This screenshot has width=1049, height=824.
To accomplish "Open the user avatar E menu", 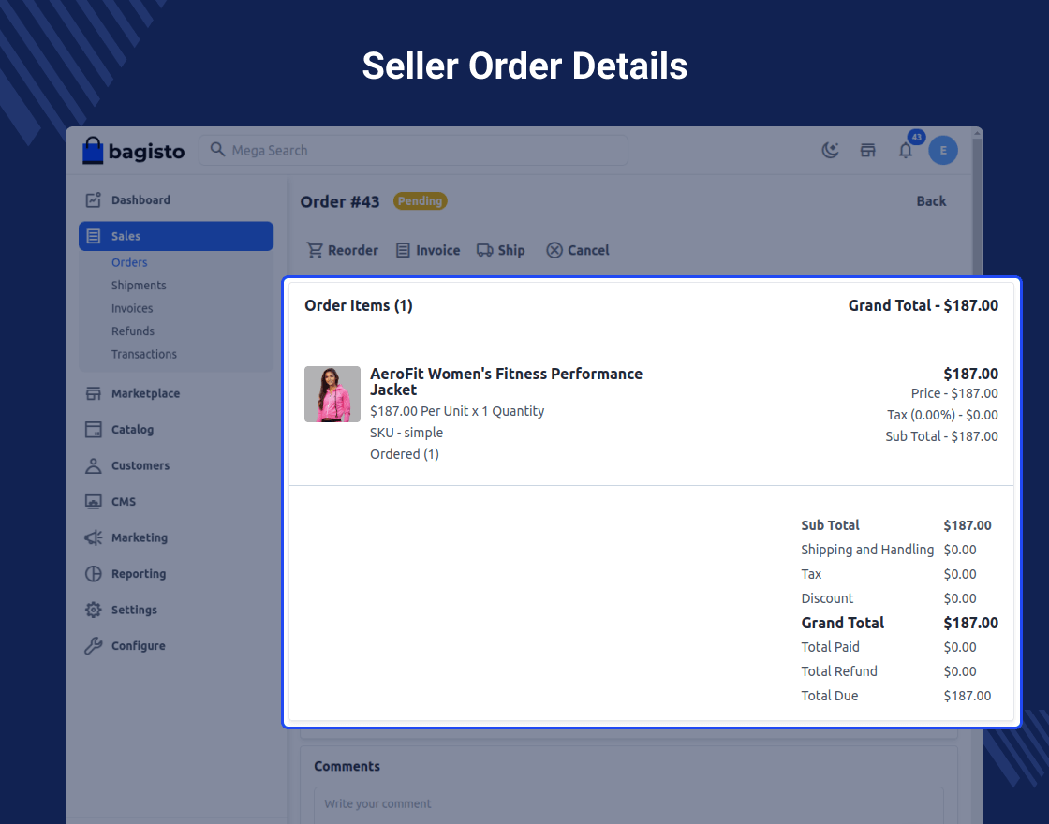I will (x=942, y=150).
